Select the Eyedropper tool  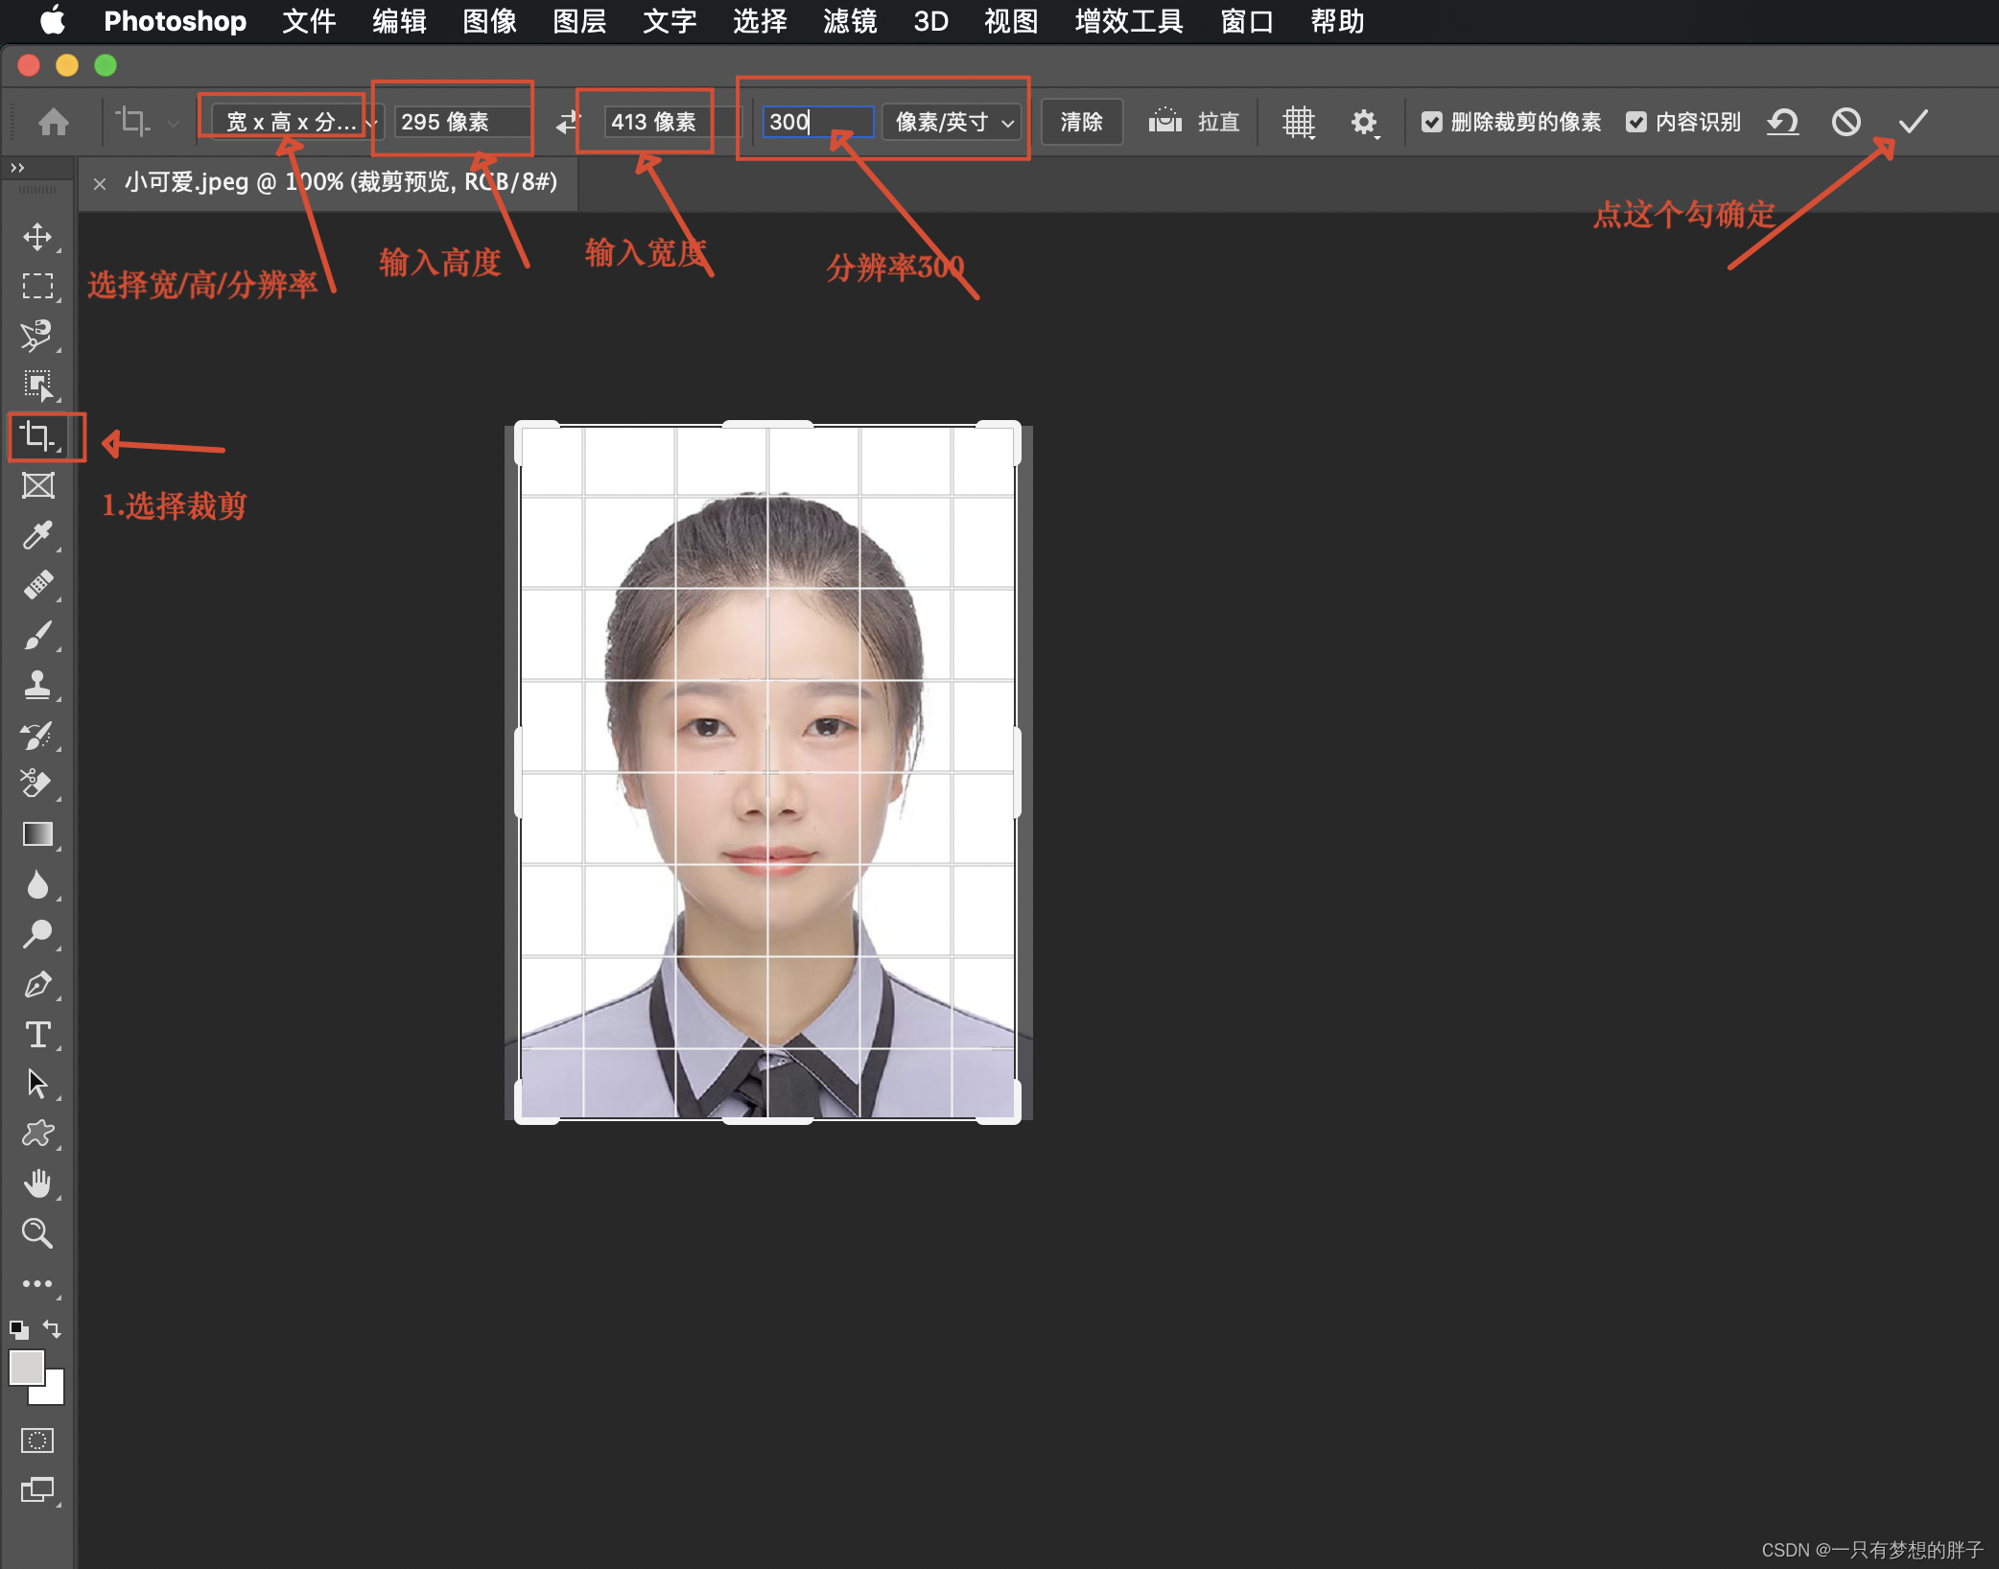(37, 535)
